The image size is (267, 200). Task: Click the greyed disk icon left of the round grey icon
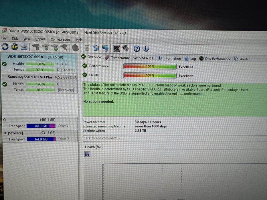pyautogui.click(x=64, y=48)
